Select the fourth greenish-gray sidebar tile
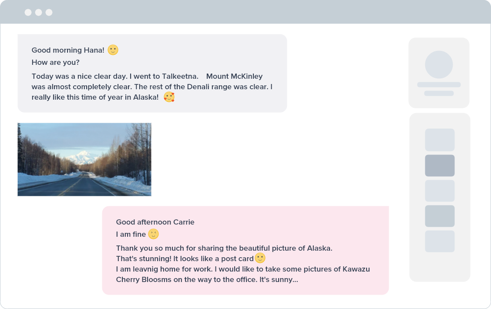This screenshot has width=491, height=309. (440, 216)
